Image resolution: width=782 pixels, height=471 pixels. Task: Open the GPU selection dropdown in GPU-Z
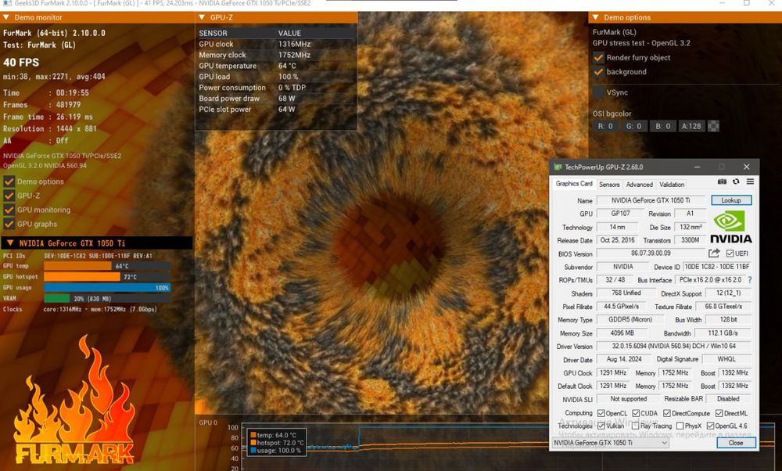(x=610, y=443)
